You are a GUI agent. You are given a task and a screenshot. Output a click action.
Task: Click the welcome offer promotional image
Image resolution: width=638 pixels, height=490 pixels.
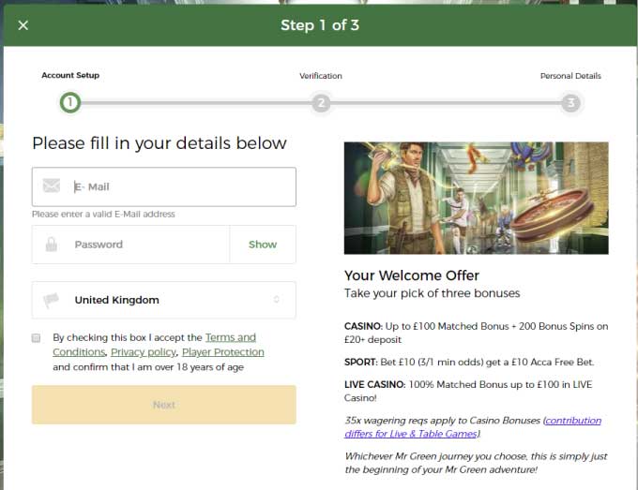tap(476, 198)
